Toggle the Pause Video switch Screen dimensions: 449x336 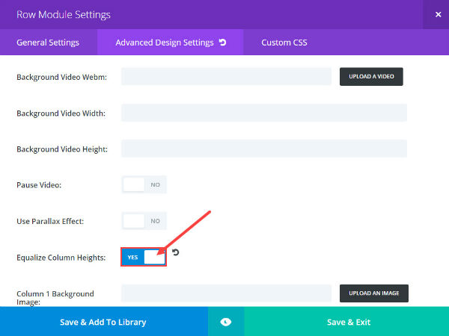pyautogui.click(x=144, y=185)
